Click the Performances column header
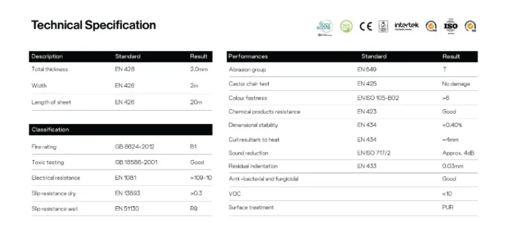Image resolution: width=507 pixels, height=234 pixels. [248, 56]
